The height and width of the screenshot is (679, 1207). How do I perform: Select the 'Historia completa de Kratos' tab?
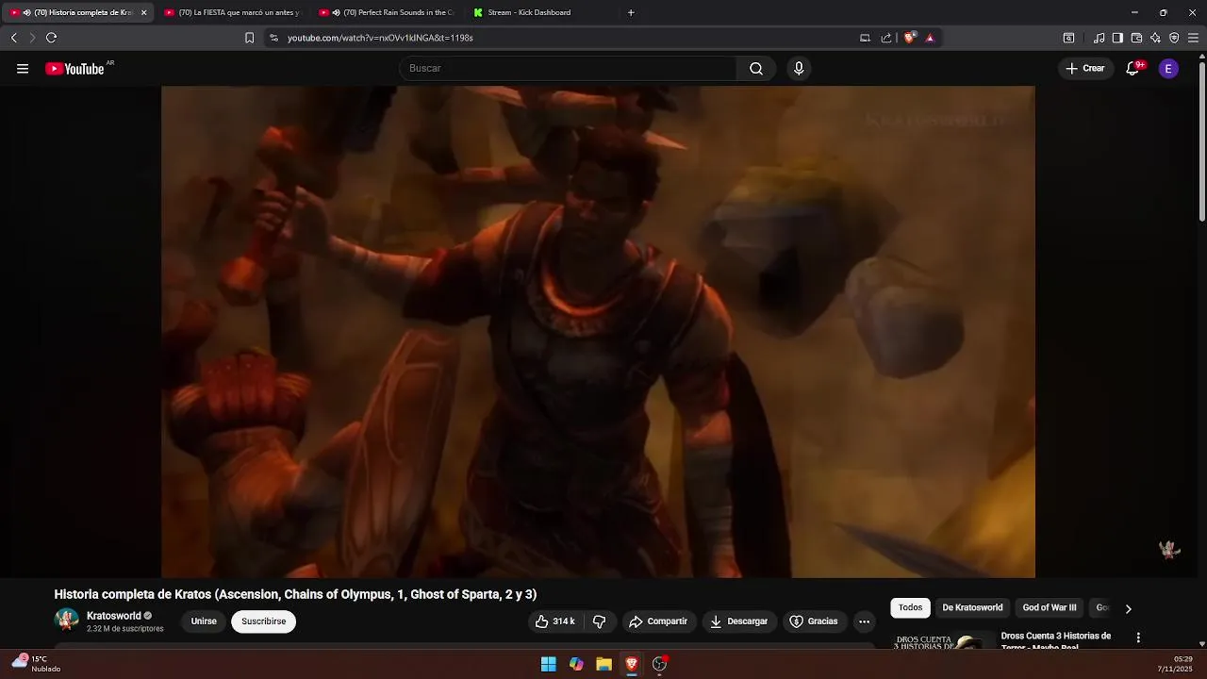click(x=80, y=12)
